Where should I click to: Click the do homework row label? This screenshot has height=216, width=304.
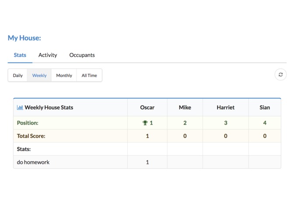pyautogui.click(x=33, y=162)
